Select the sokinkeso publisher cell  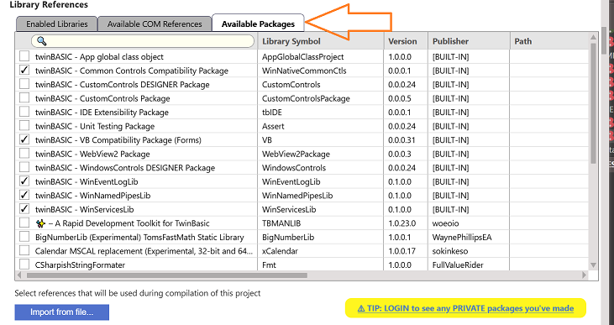469,251
